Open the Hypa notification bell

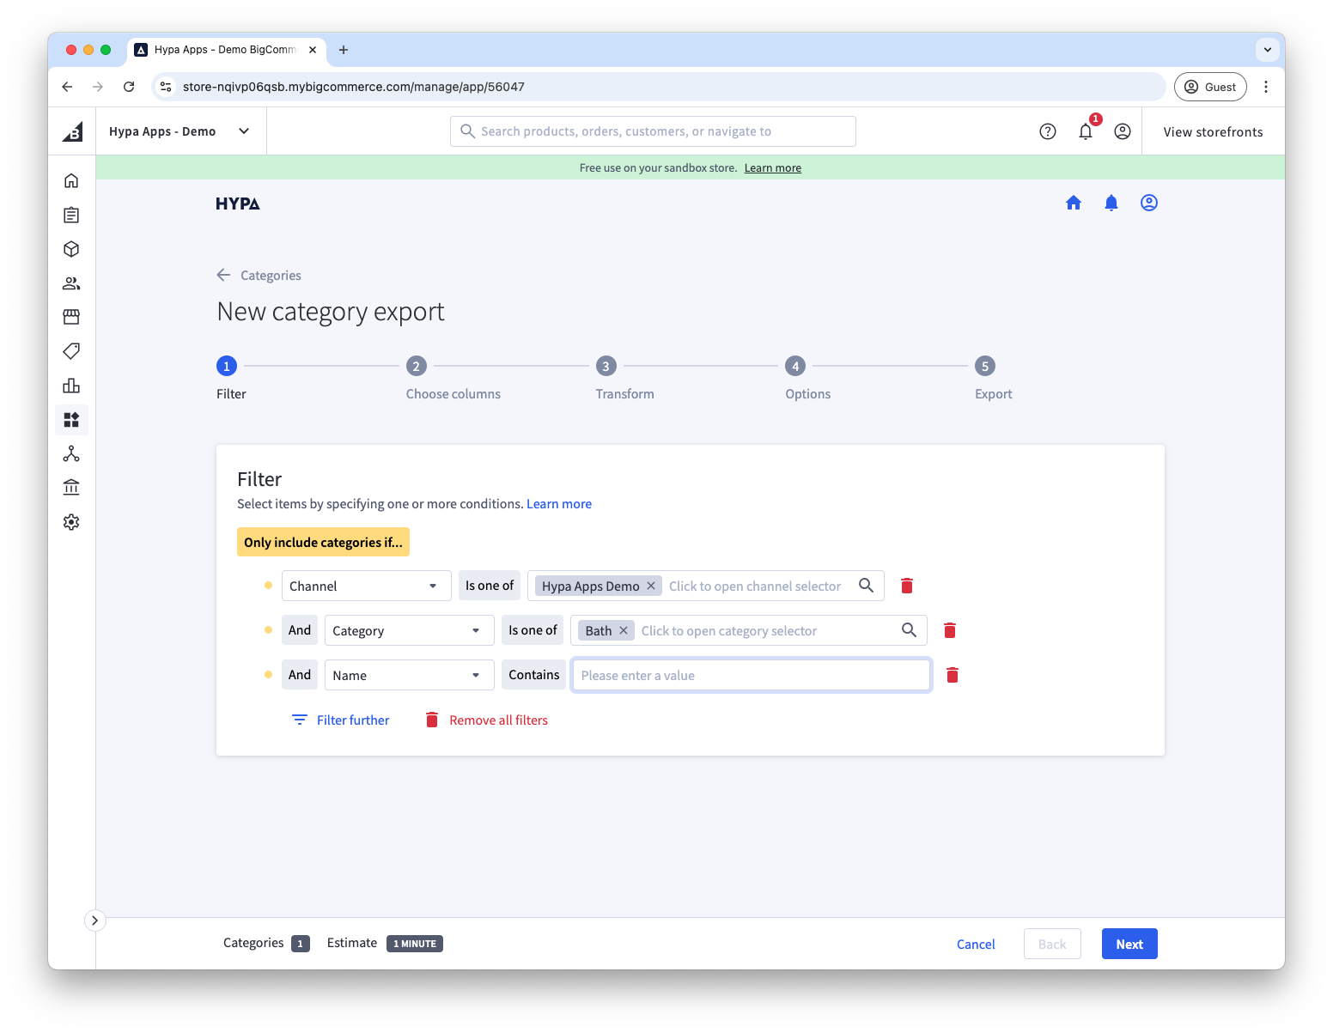[x=1111, y=203]
